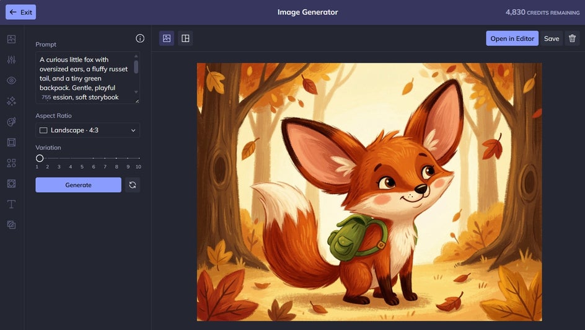The width and height of the screenshot is (585, 330).
Task: Expand the Aspect Ratio dropdown
Action: [x=87, y=130]
